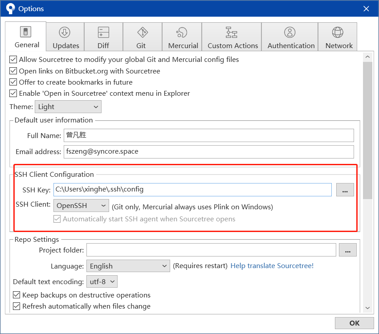Click the Project folder input field
Viewport: 379px width, 334px height.
211,250
